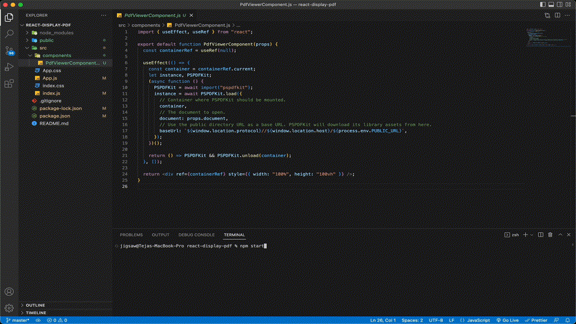Viewport: 576px width, 324px height.
Task: Switch to the Debug Console tab
Action: click(196, 235)
